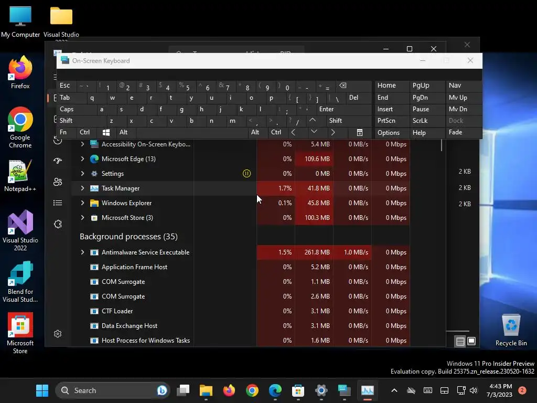This screenshot has height=403, width=537.
Task: Select the Recycle Bin desktop icon
Action: click(x=511, y=330)
